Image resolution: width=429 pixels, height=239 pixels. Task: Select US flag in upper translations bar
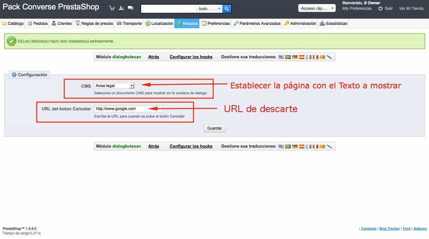click(x=281, y=57)
